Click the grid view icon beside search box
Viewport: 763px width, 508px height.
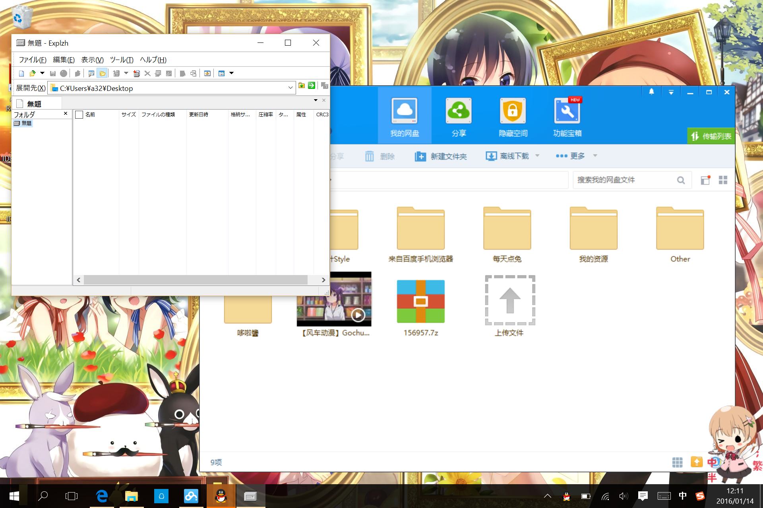pos(723,180)
